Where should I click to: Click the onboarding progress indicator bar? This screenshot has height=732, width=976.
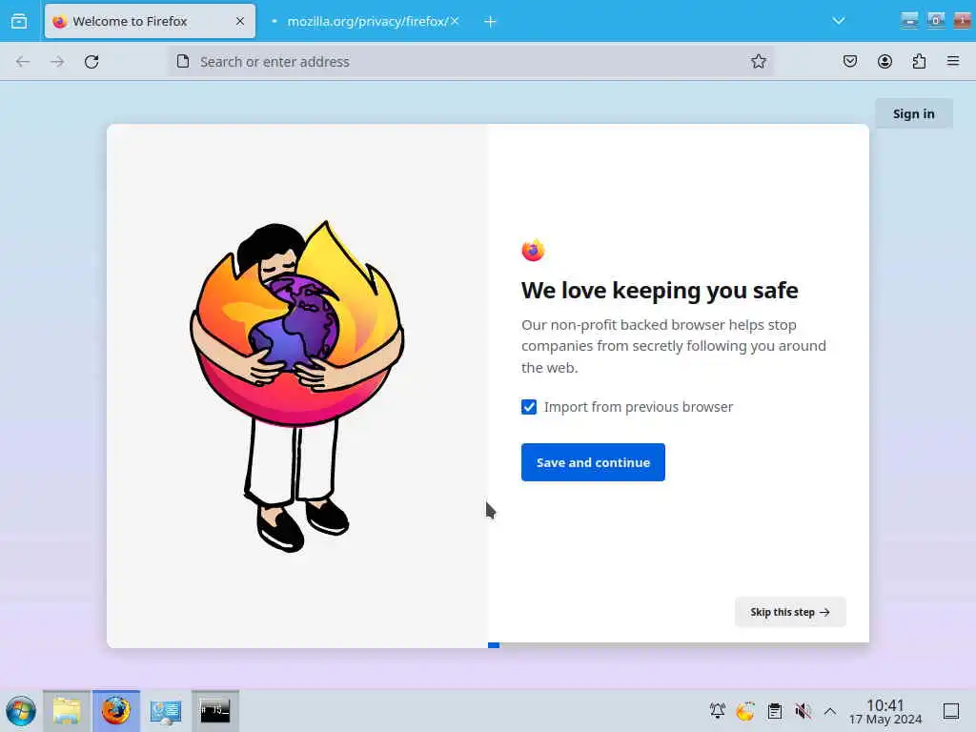click(x=679, y=645)
